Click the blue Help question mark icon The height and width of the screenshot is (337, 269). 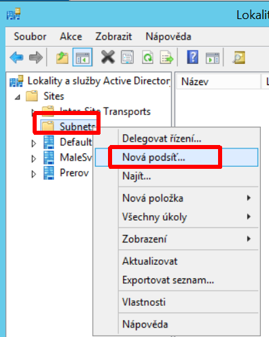(x=192, y=57)
